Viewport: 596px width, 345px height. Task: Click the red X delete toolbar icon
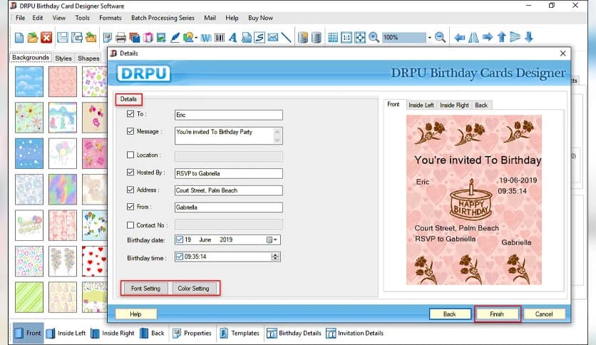(x=46, y=37)
